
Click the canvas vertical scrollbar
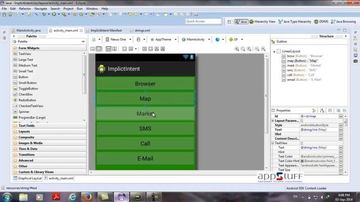point(266,96)
